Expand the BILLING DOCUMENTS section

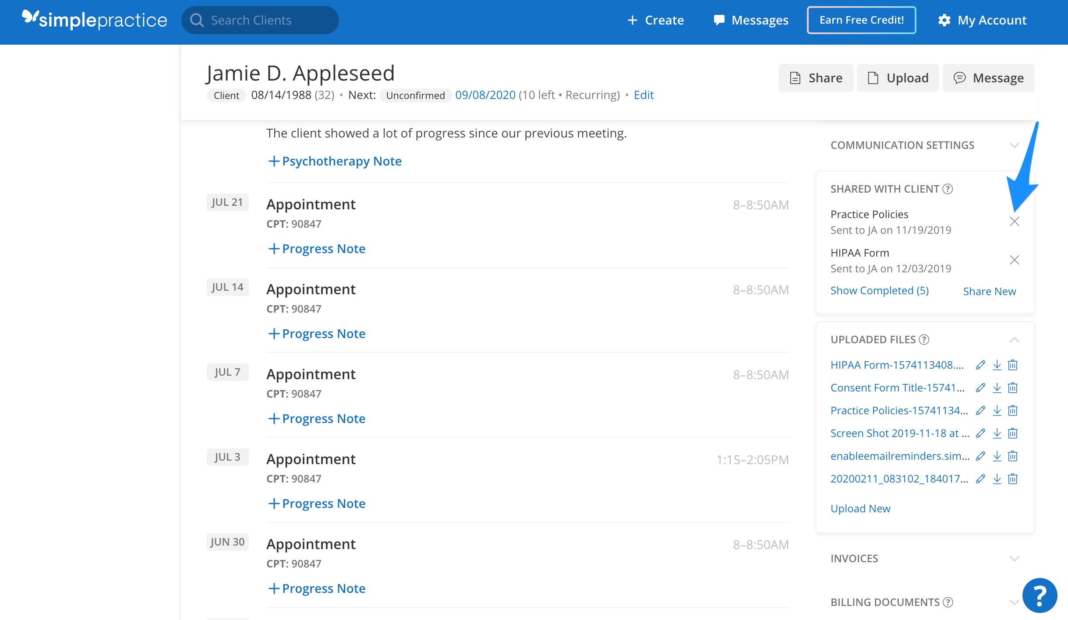tap(1015, 602)
